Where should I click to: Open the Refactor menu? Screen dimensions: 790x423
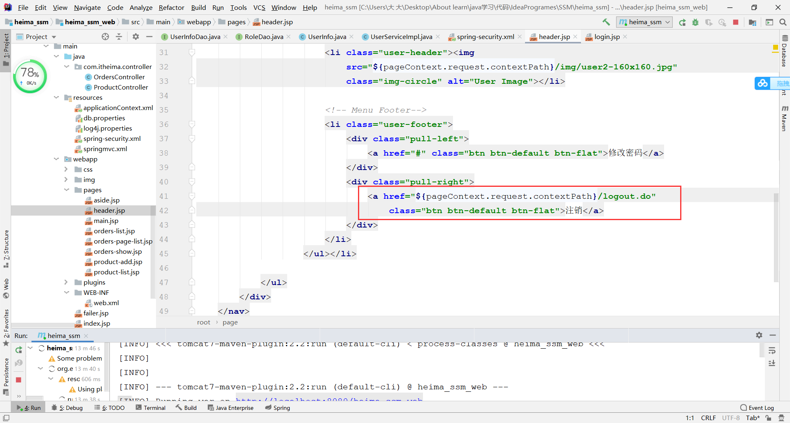click(x=171, y=7)
